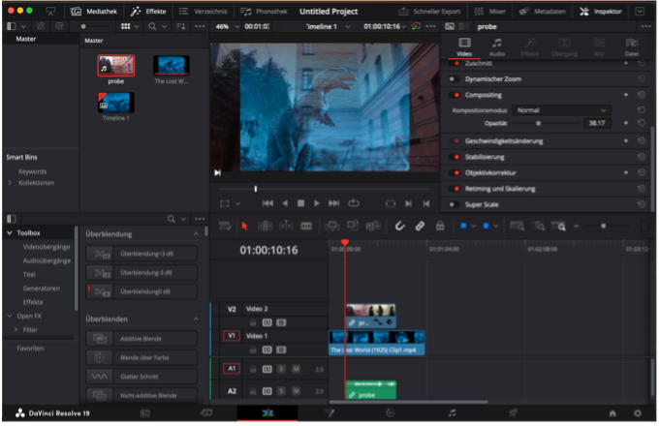Viewport: 660px width, 426px height.
Task: Collapse the Überblendung effects section
Action: click(x=196, y=234)
